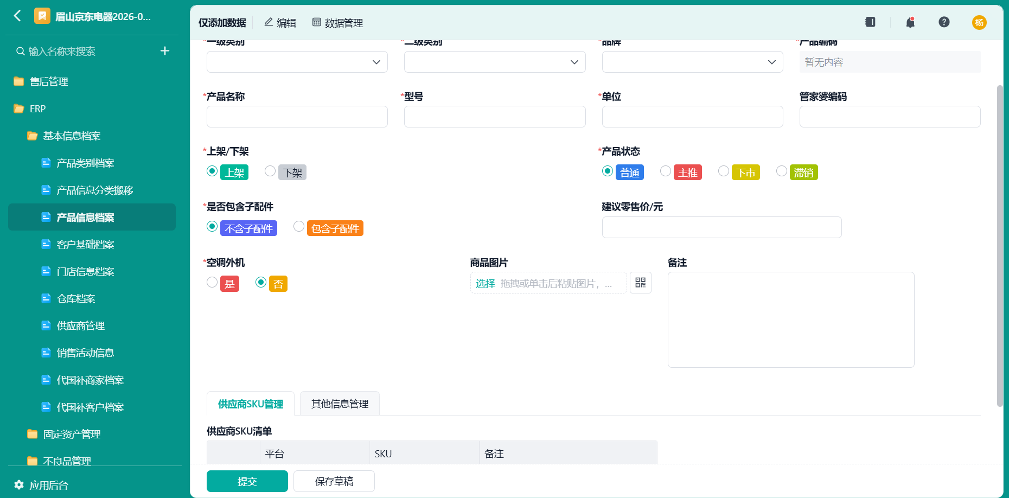Click the 建议零售价/元 input field
This screenshot has height=498, width=1009.
tap(722, 227)
